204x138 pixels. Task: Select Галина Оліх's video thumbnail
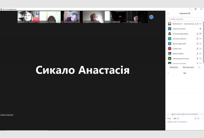(137, 17)
